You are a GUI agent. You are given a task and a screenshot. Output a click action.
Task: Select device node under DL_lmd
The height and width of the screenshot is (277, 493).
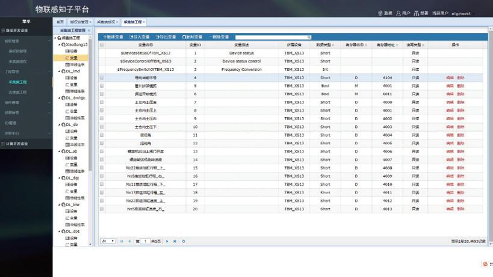pos(72,78)
